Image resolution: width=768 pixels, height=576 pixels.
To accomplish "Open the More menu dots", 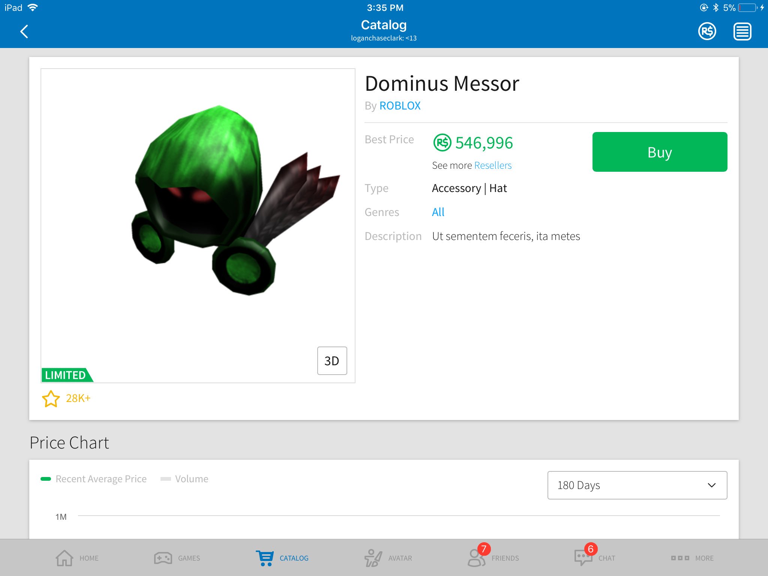I will tap(680, 558).
